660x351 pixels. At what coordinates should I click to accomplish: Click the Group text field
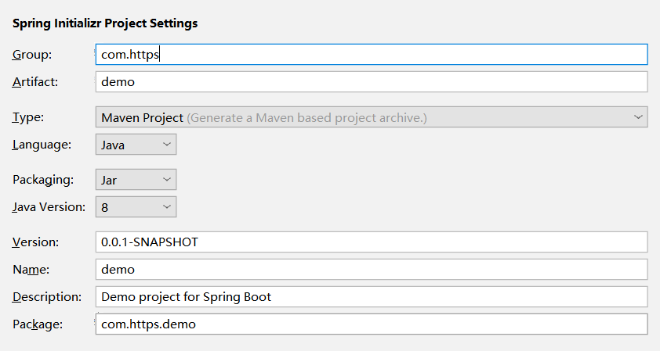[371, 55]
